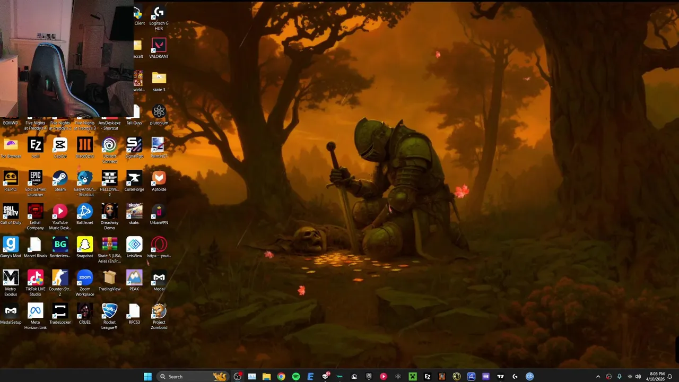Open the Lethal Company shortcut

pos(35,217)
